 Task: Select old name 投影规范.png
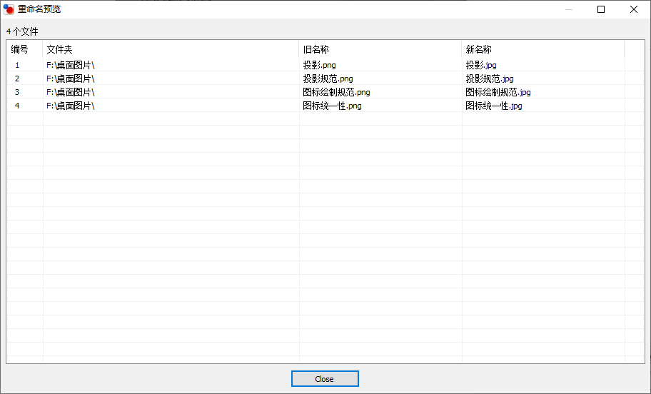click(x=328, y=79)
